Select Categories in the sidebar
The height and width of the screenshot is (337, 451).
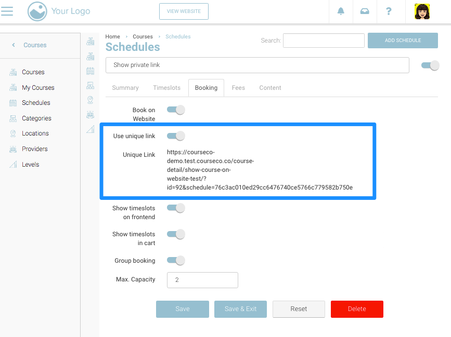click(36, 118)
